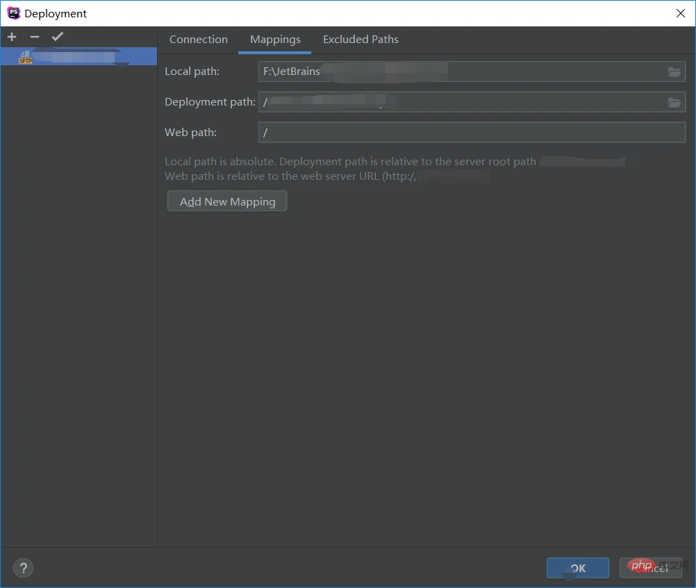Click the plus icon to add server
The image size is (696, 588).
pyautogui.click(x=12, y=37)
